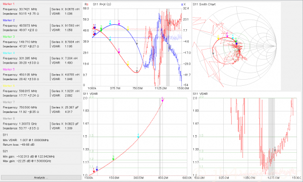Open the Analysis... dialog
This screenshot has height=182, width=303.
tap(41, 177)
